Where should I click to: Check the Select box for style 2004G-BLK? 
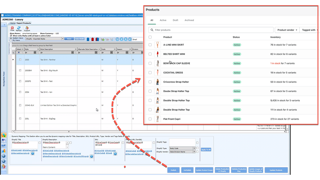pyautogui.click(x=20, y=105)
